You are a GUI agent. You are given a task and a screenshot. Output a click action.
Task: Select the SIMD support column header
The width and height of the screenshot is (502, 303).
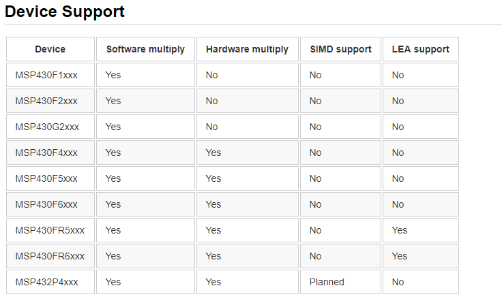(340, 49)
